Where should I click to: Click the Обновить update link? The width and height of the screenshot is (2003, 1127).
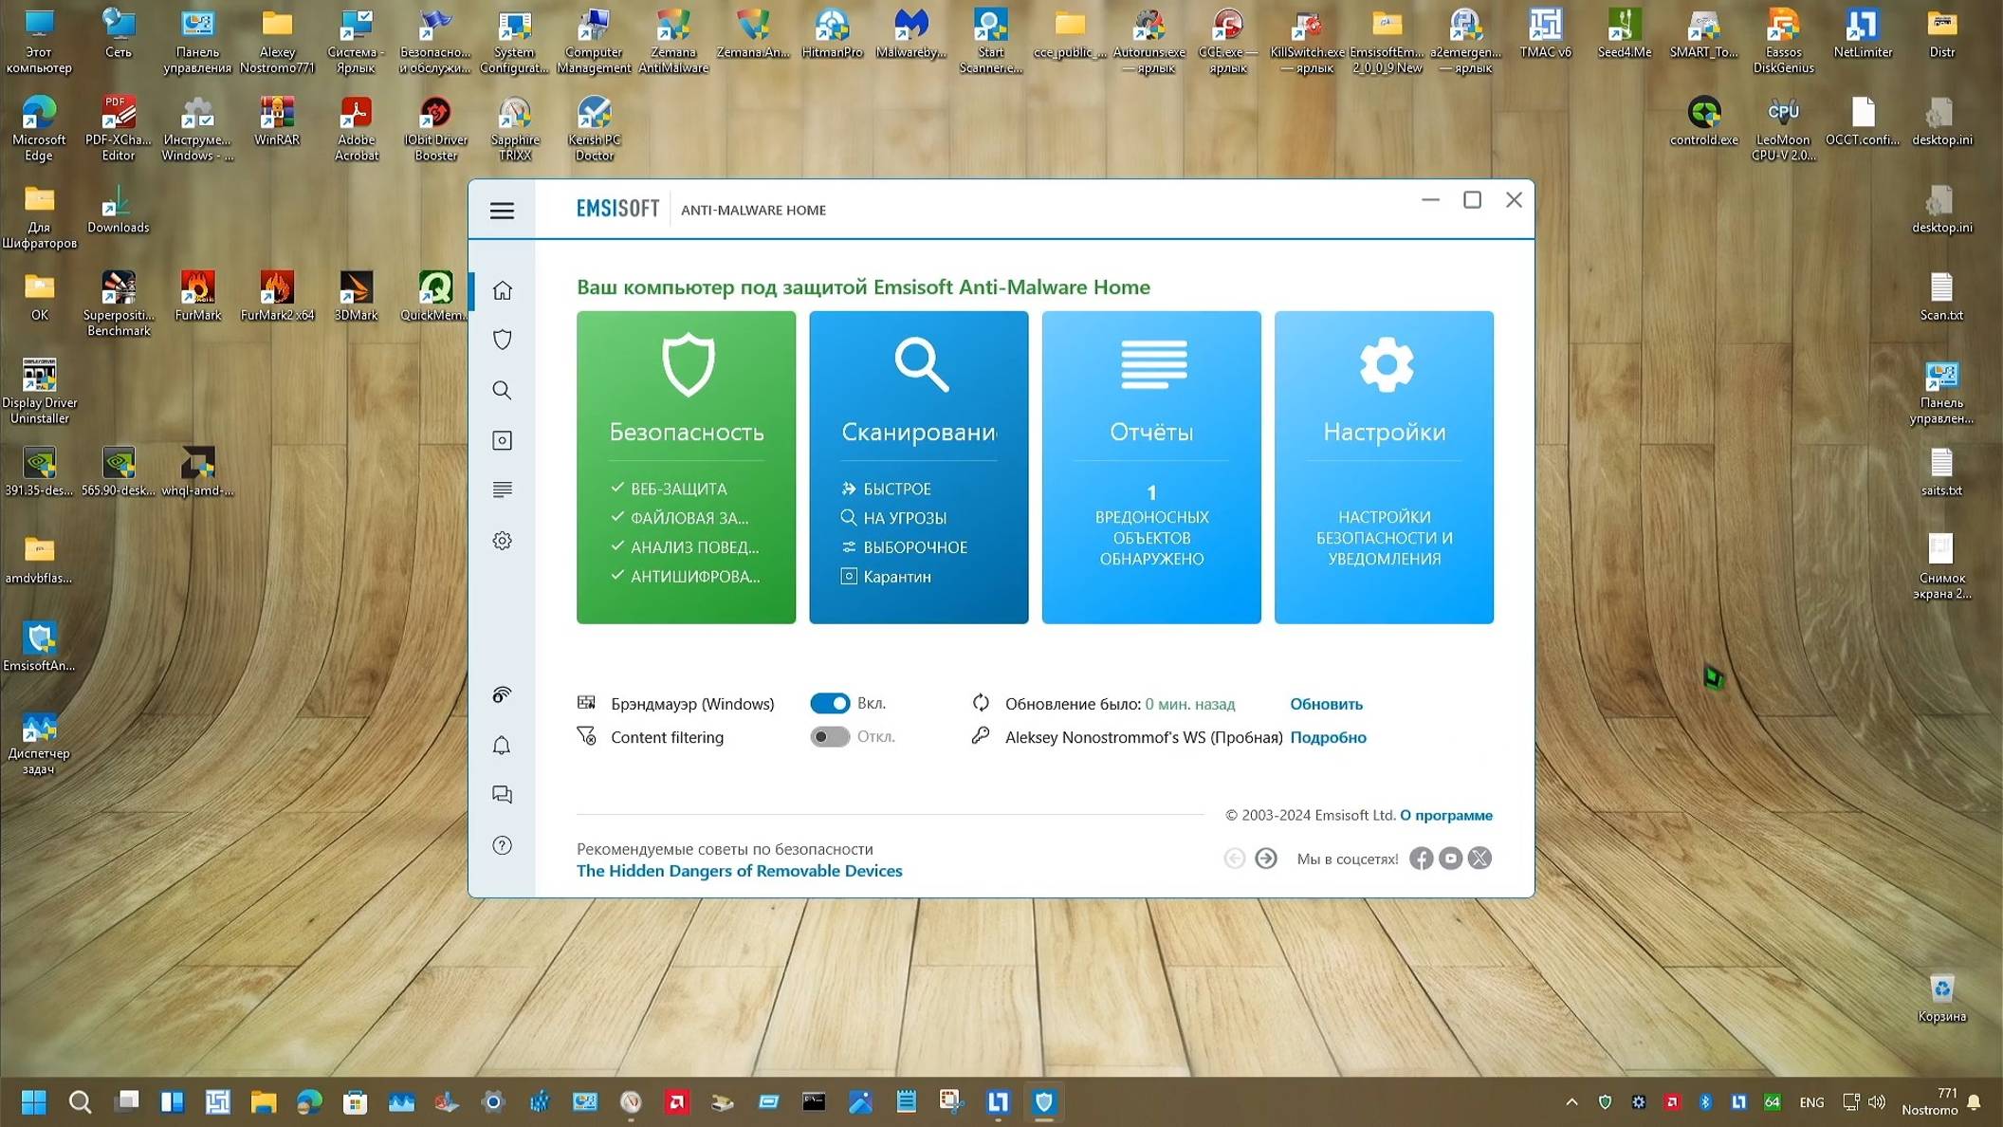(x=1325, y=704)
